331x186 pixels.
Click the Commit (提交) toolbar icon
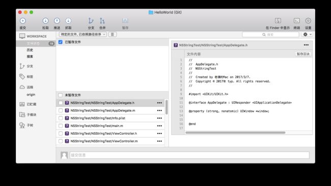23,21
